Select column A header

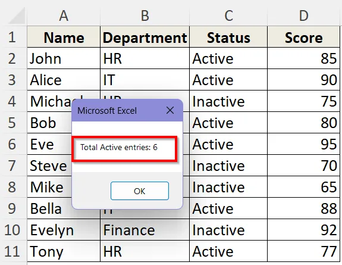coord(64,15)
